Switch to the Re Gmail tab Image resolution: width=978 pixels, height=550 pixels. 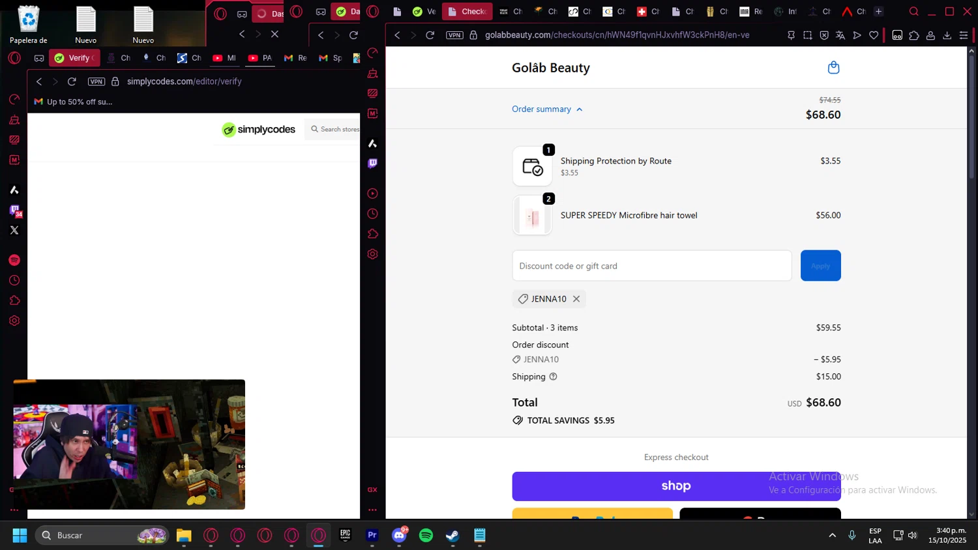(295, 58)
